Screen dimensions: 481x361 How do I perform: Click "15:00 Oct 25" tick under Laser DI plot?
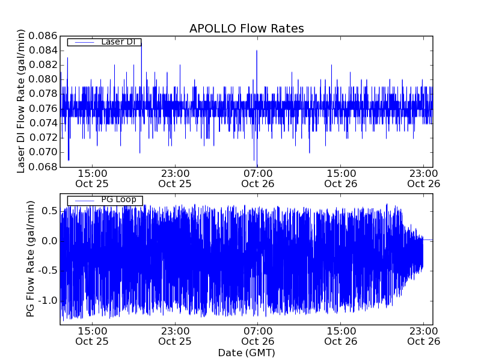[x=92, y=179]
